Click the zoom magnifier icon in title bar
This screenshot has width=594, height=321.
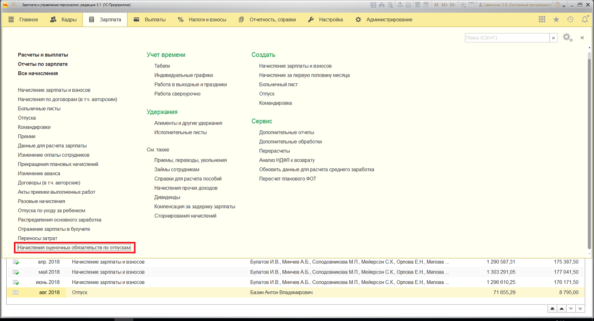pyautogui.click(x=463, y=5)
